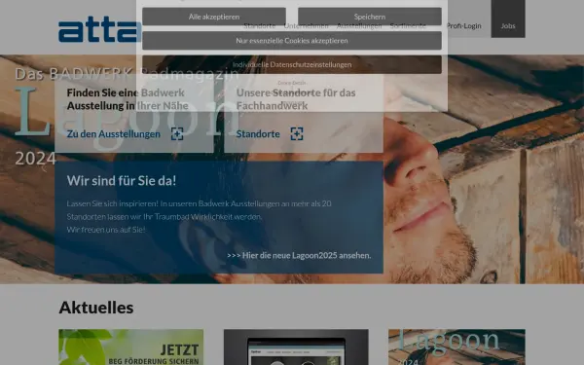The width and height of the screenshot is (584, 365).
Task: Click 'Unsere Standorte für das Fachhandwerk' heading
Action: [x=296, y=99]
